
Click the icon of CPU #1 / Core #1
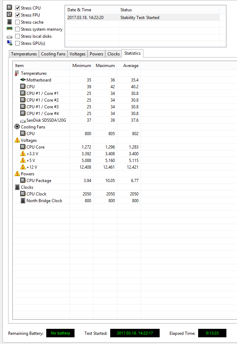[x=23, y=93]
